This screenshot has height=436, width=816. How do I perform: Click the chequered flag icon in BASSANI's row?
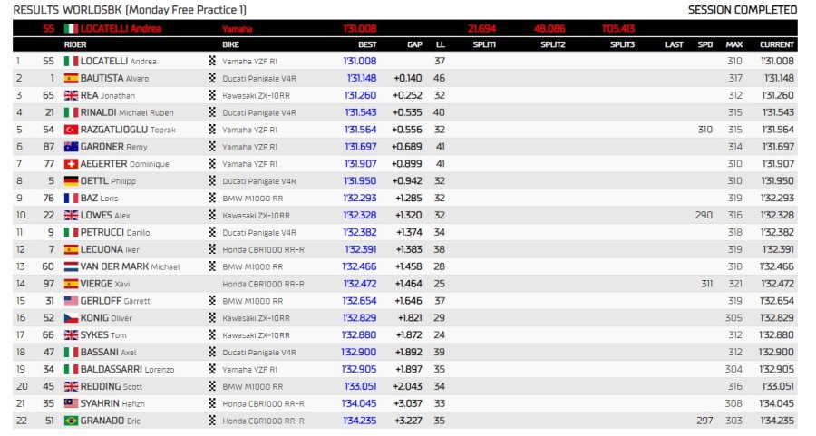click(x=212, y=353)
